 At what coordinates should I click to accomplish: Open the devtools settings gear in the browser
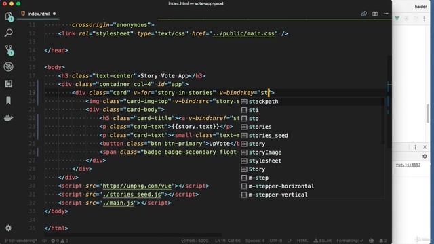[x=425, y=157]
